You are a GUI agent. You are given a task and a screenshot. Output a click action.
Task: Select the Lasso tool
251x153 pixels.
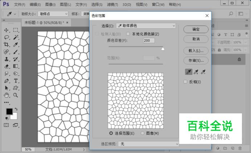(x=7, y=37)
